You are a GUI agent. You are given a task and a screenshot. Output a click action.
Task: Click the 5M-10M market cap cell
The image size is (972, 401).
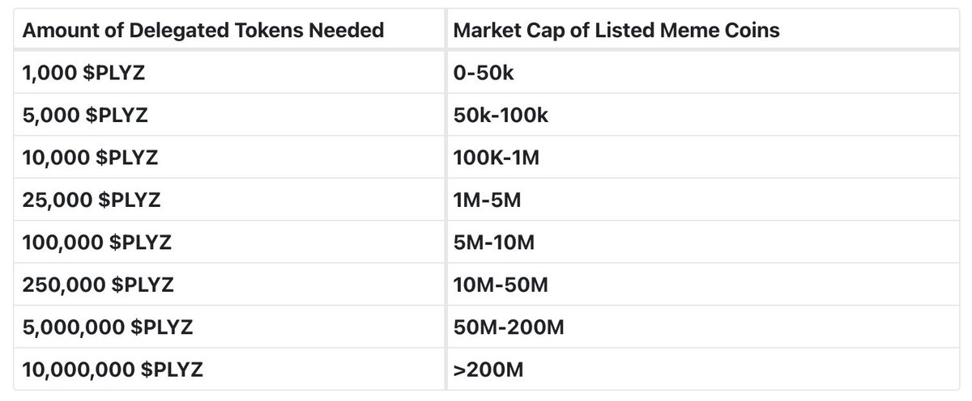click(702, 242)
